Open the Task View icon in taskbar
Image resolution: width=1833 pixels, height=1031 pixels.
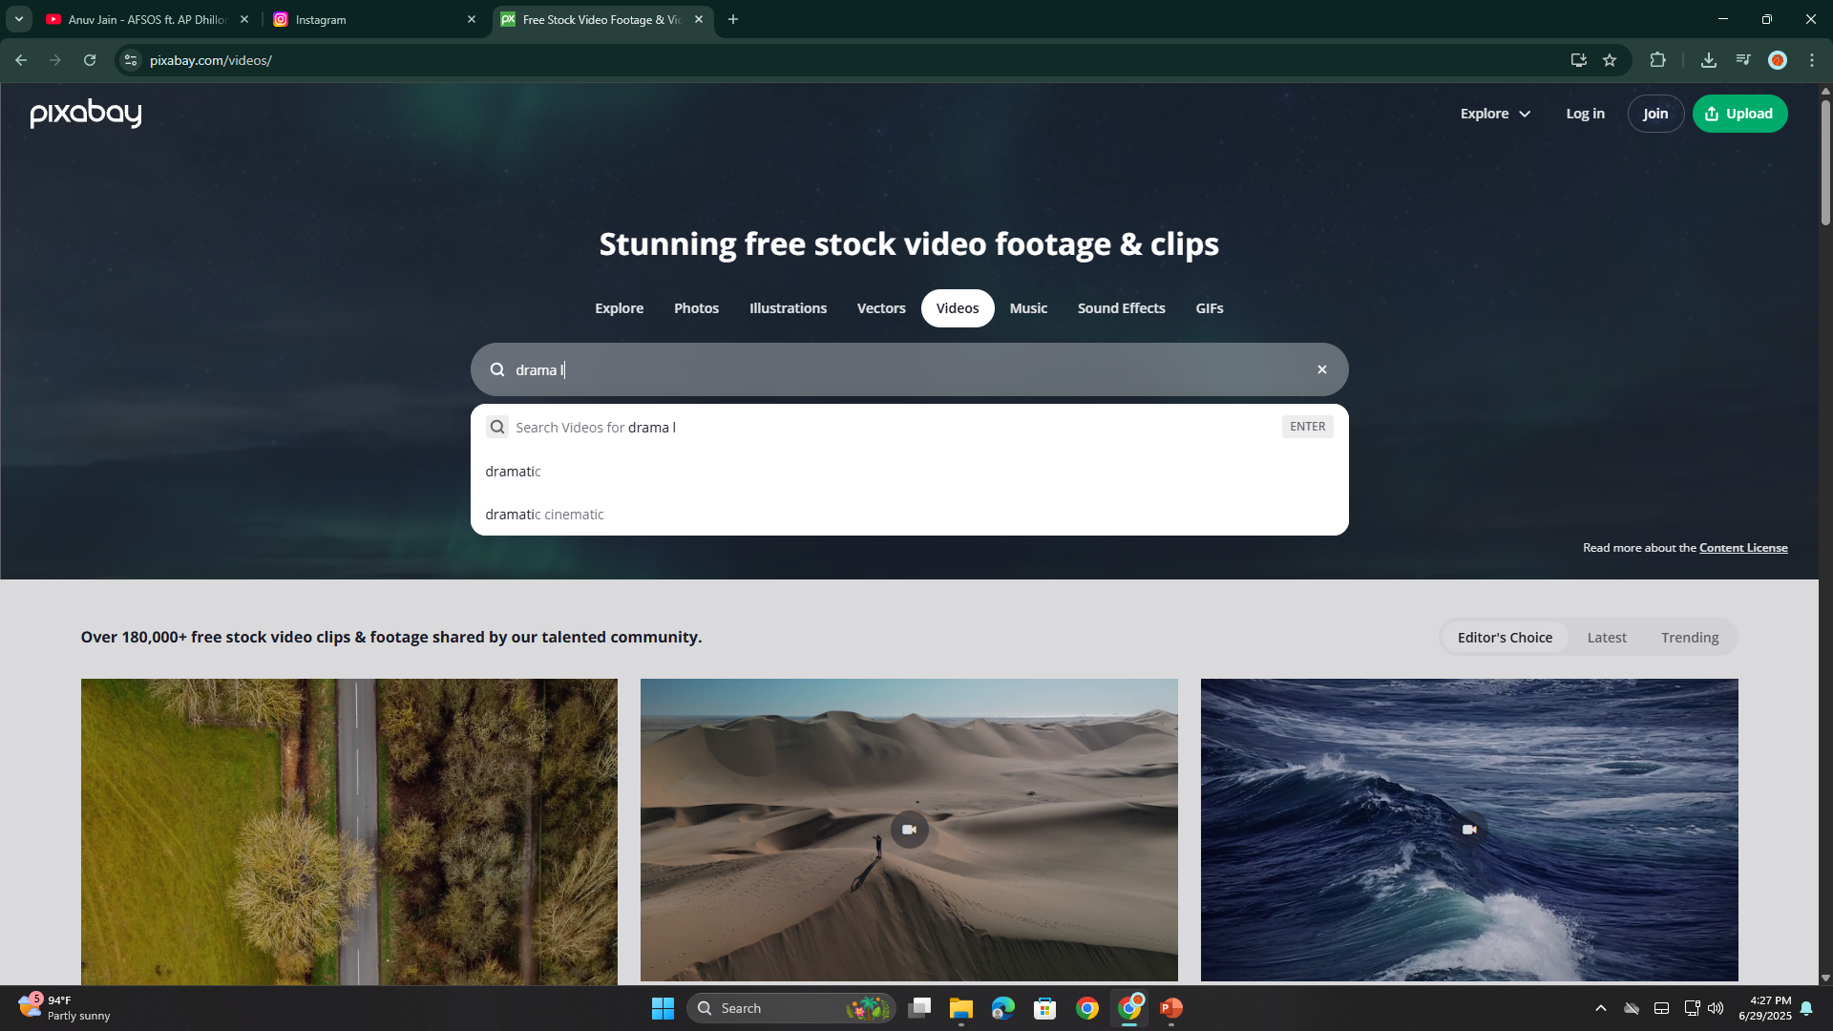click(919, 1008)
